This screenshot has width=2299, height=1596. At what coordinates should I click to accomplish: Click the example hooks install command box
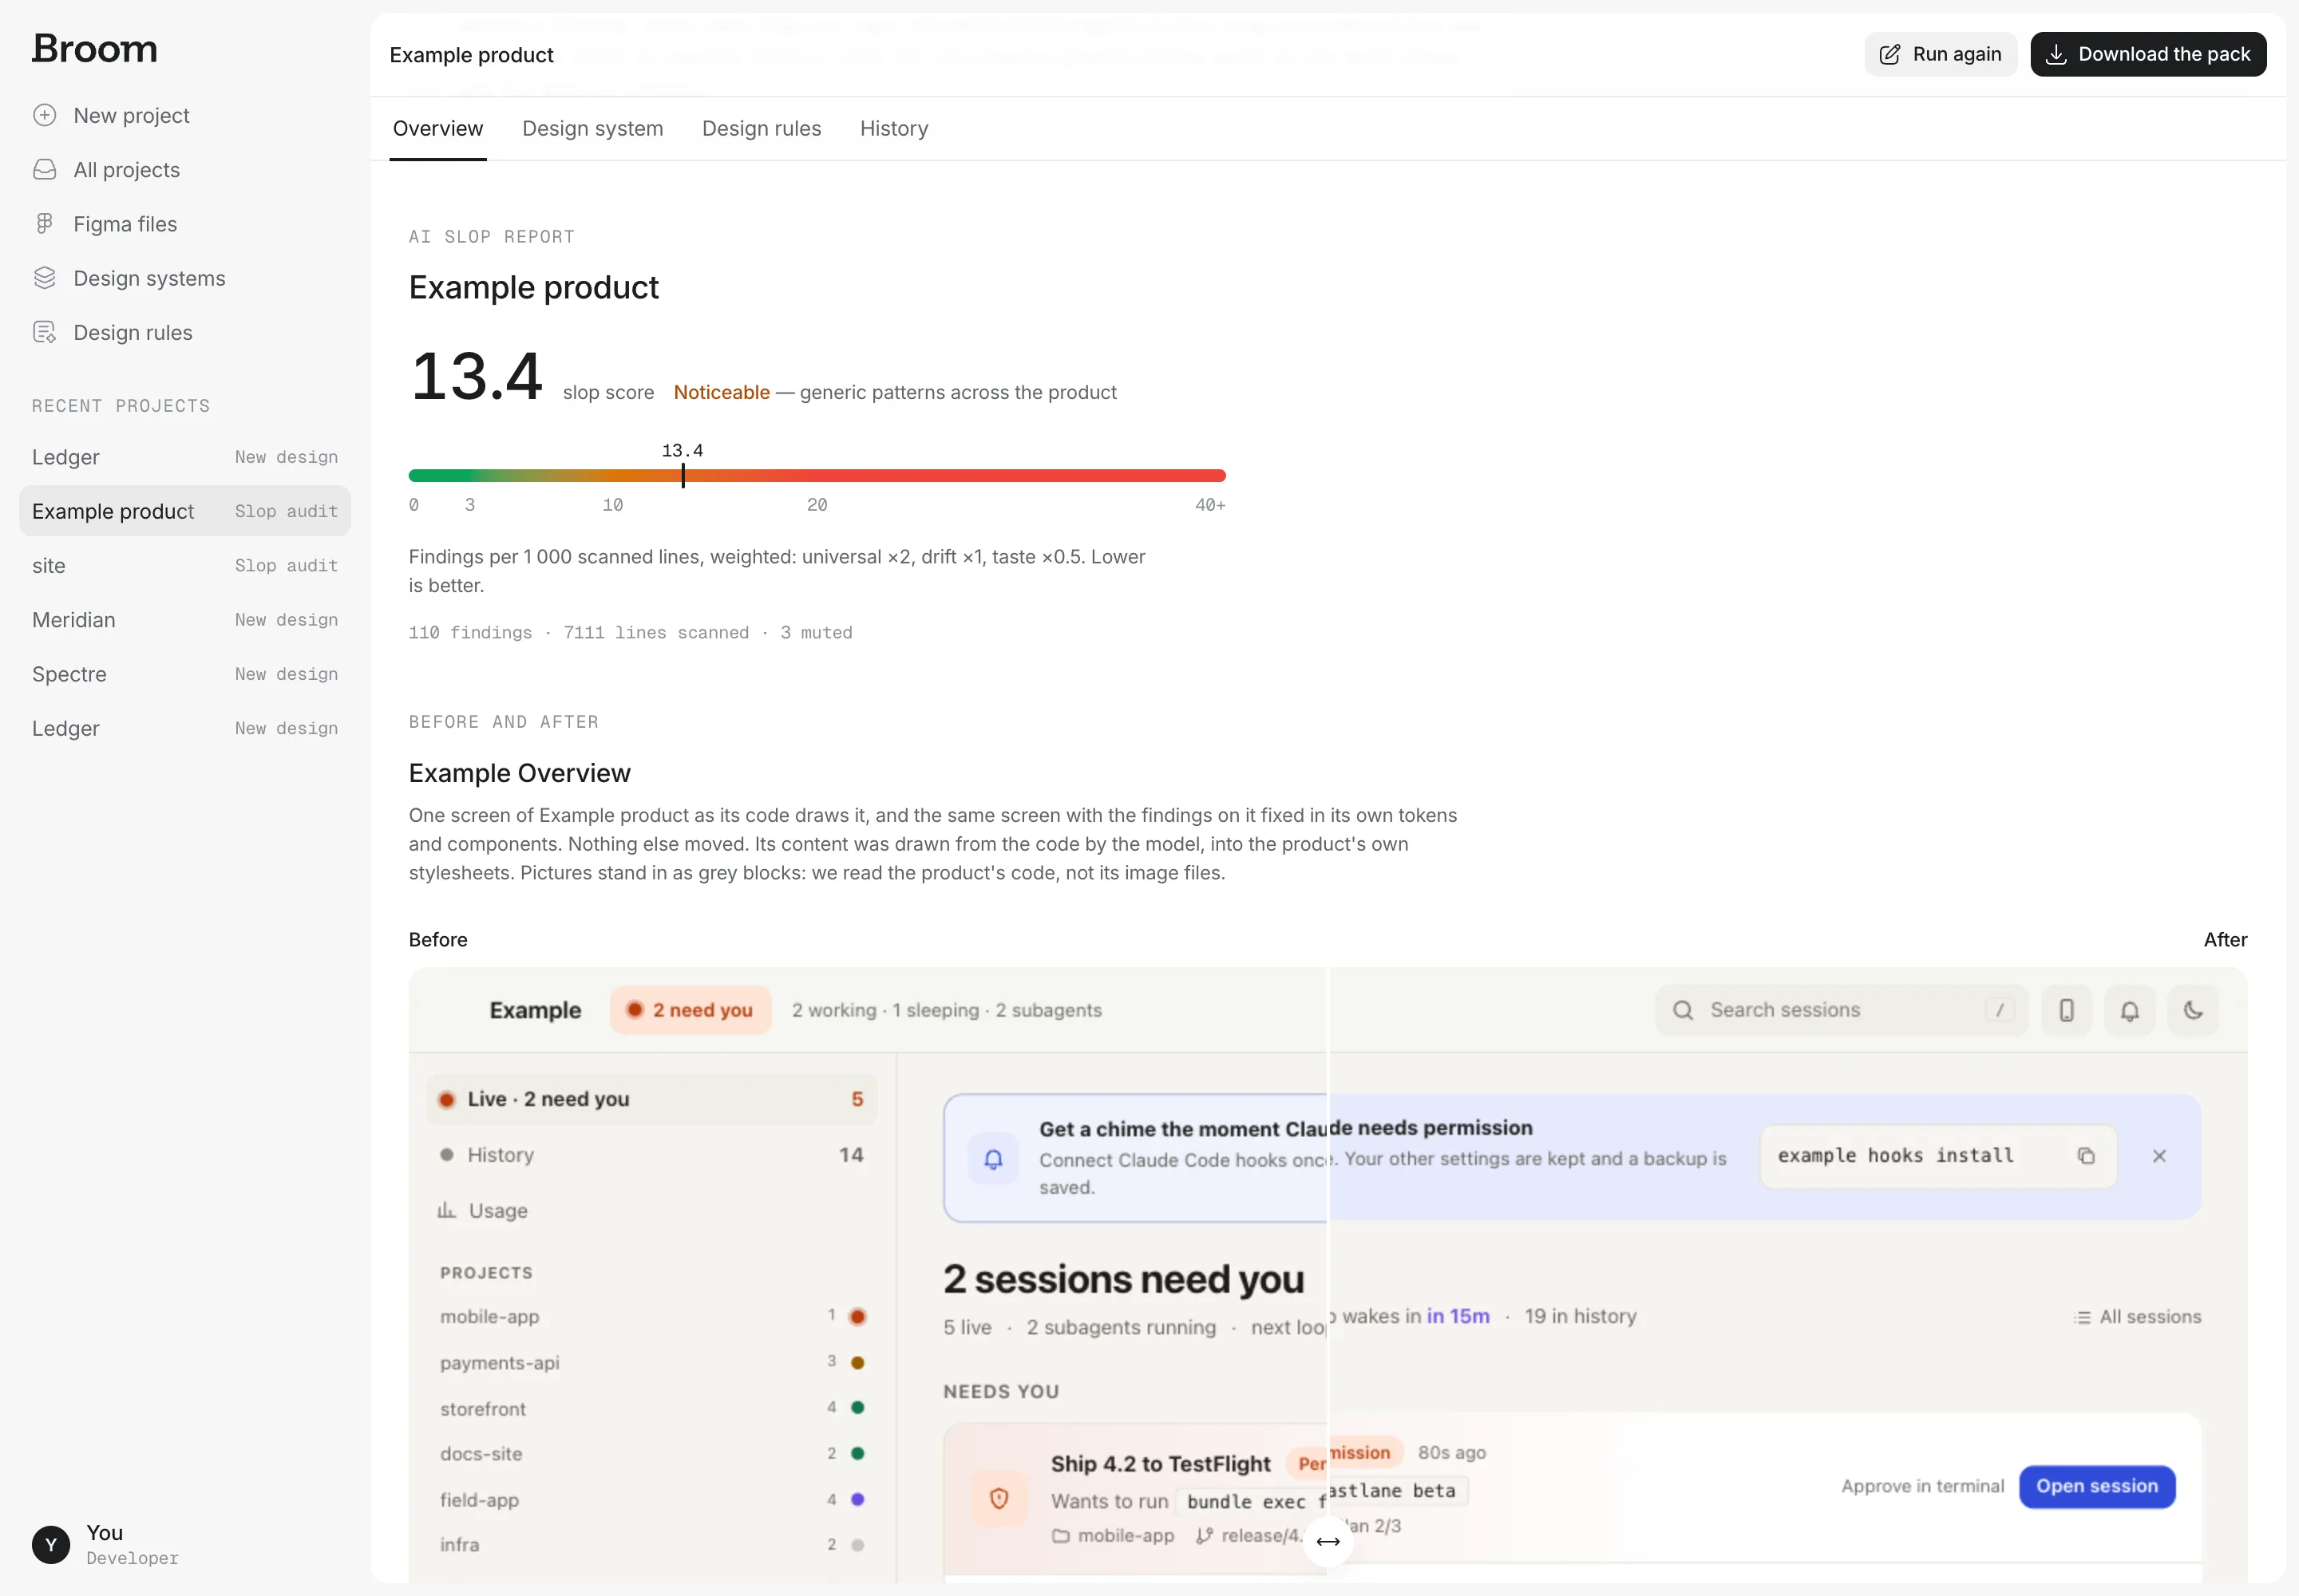pyautogui.click(x=1938, y=1155)
